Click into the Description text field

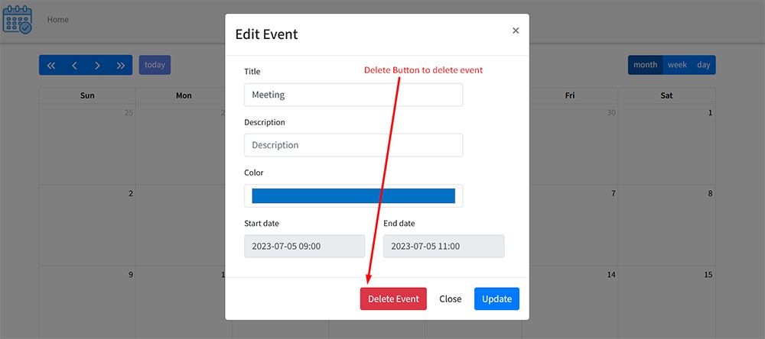point(353,145)
